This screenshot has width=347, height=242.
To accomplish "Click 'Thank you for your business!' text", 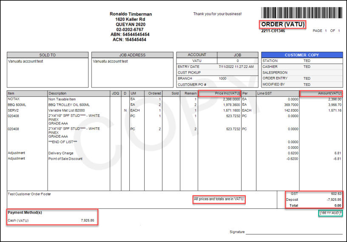I will (x=217, y=14).
